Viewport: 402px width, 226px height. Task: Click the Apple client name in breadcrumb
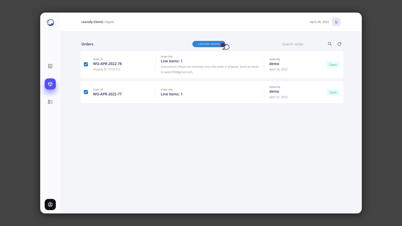[110, 22]
